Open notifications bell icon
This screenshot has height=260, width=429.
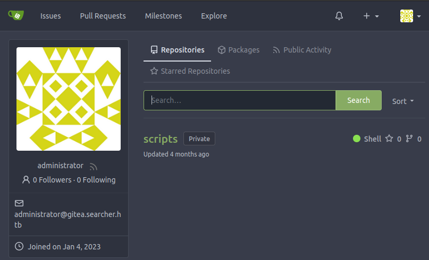(x=339, y=16)
